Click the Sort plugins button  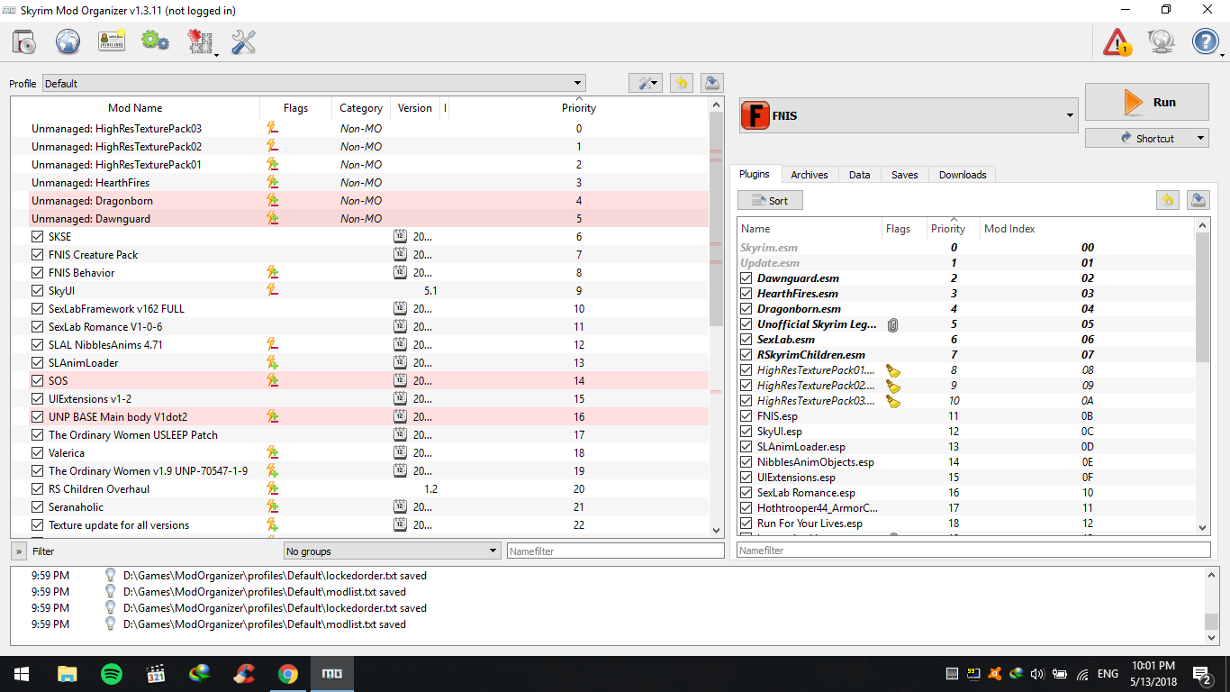pyautogui.click(x=770, y=200)
